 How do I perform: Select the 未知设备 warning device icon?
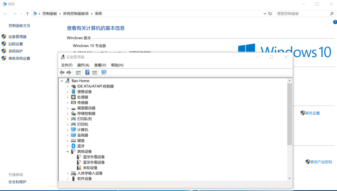point(79,168)
